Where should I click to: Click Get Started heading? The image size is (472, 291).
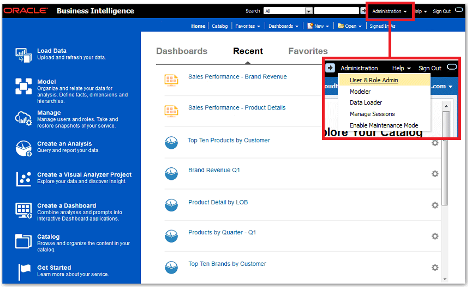[x=54, y=268]
